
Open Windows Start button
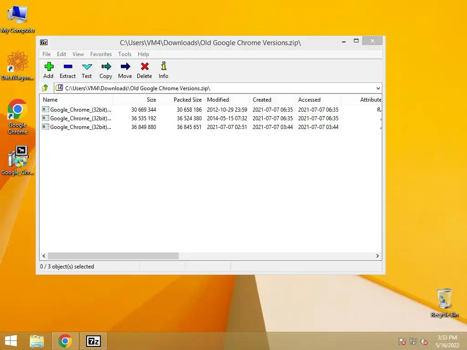pos(11,341)
